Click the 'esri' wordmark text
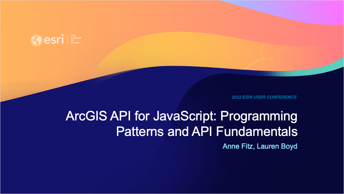The width and height of the screenshot is (344, 194). (54, 39)
